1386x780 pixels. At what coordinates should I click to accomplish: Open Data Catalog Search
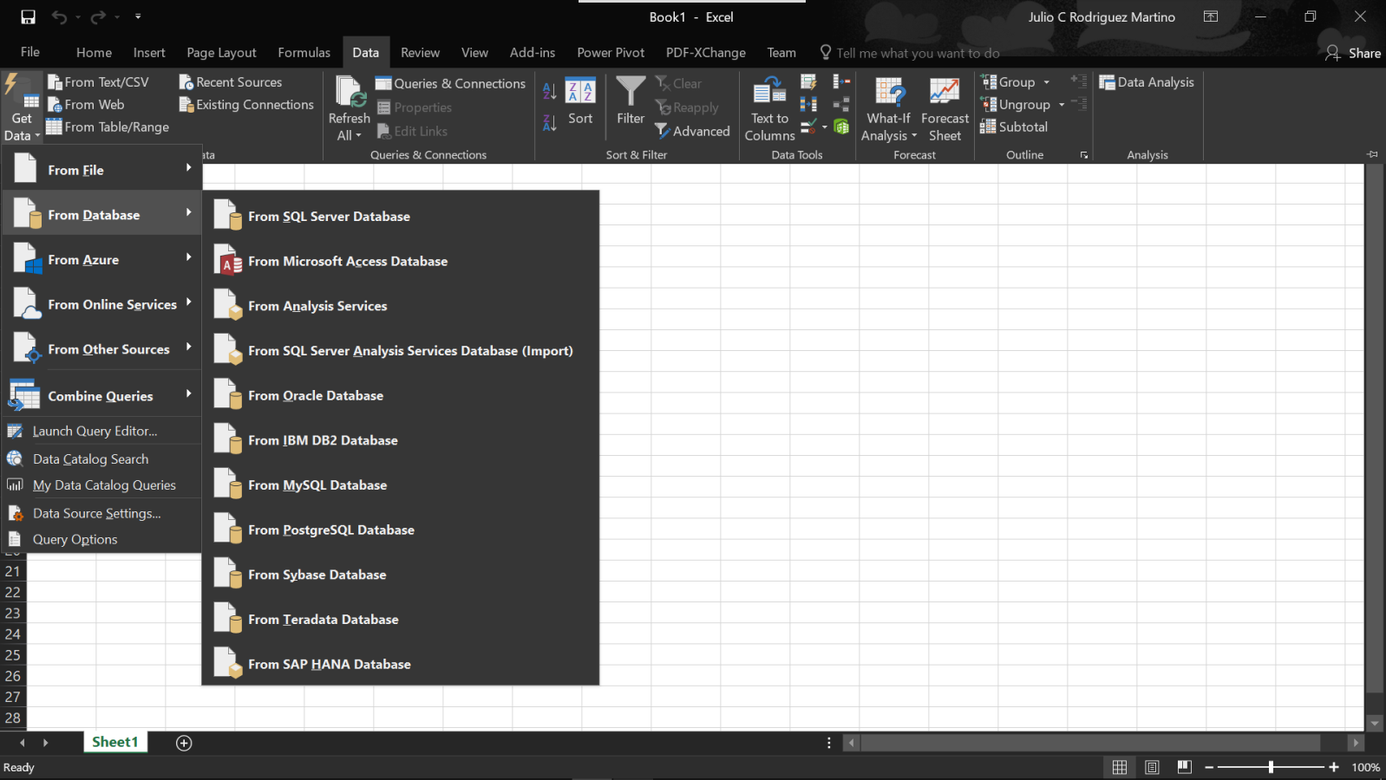[x=102, y=458]
